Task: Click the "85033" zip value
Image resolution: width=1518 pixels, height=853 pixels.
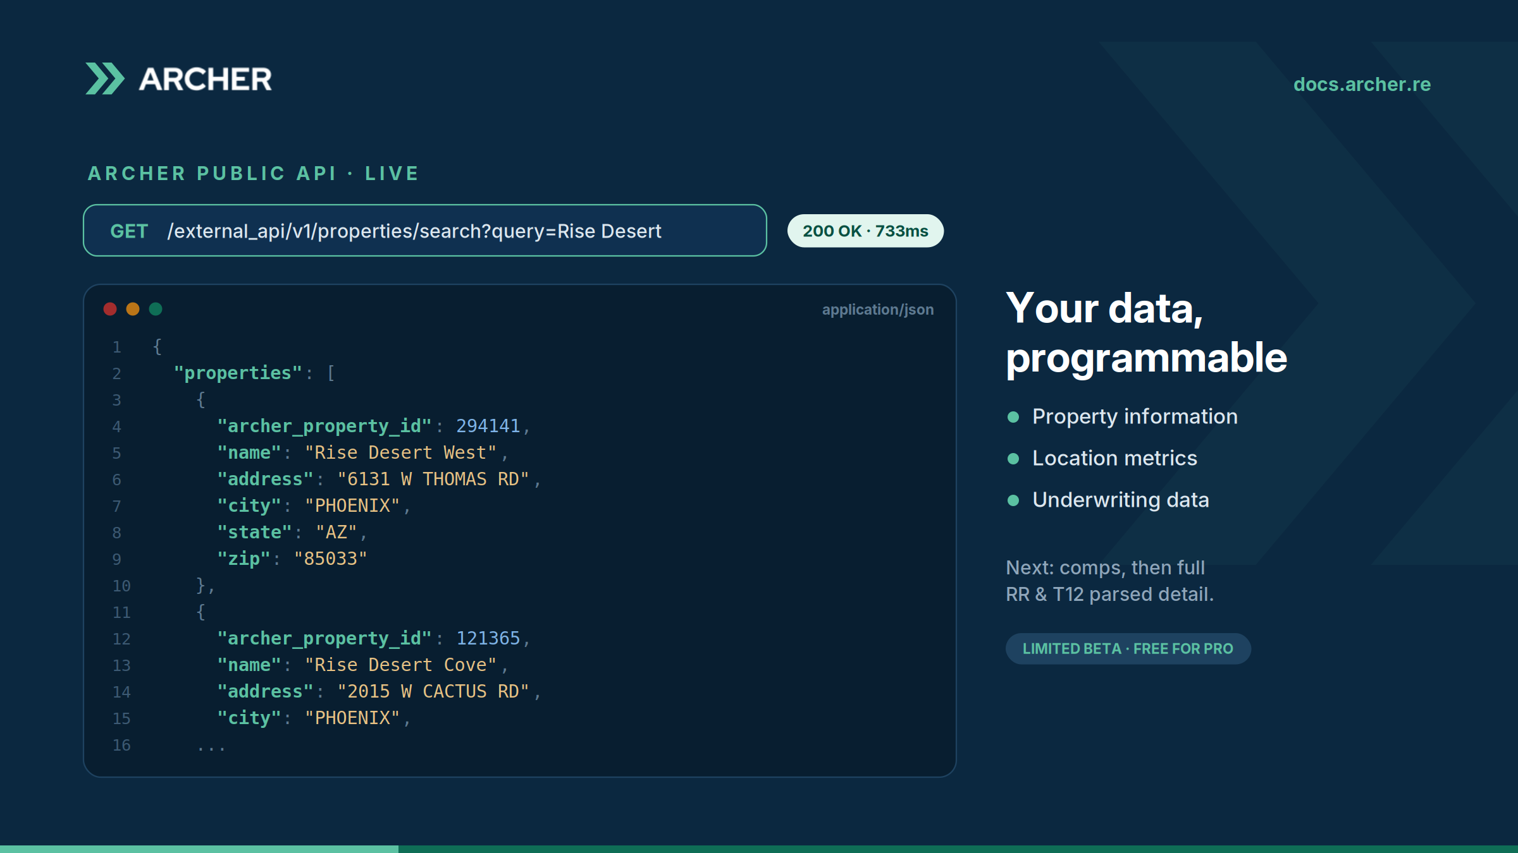Action: click(x=331, y=559)
